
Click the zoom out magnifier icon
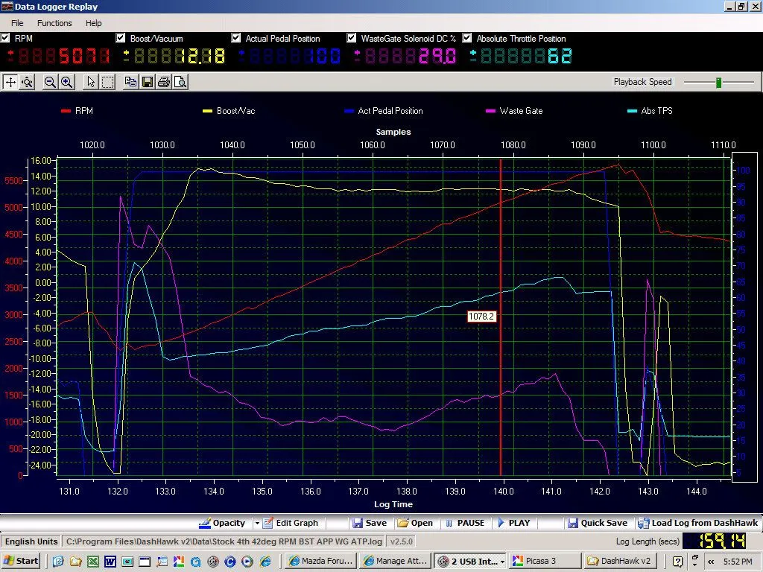click(x=50, y=82)
